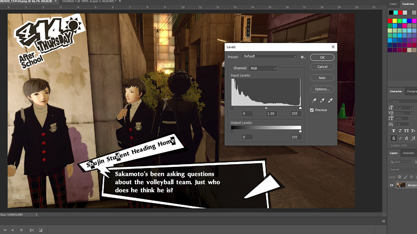Click the input highlight value field 255
417x234 pixels.
pos(296,114)
